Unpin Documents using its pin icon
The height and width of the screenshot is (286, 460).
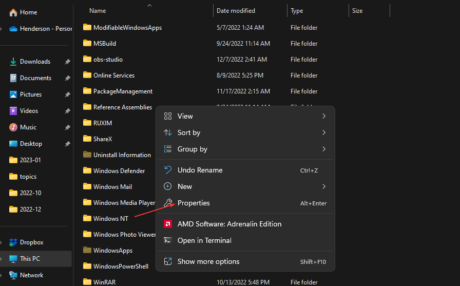67,78
